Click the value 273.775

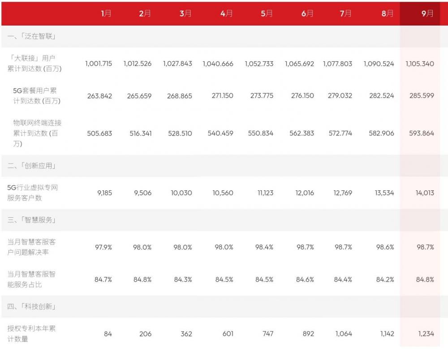tap(262, 96)
